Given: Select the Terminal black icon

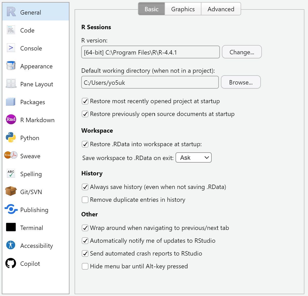Looking at the screenshot, I should click(x=11, y=227).
